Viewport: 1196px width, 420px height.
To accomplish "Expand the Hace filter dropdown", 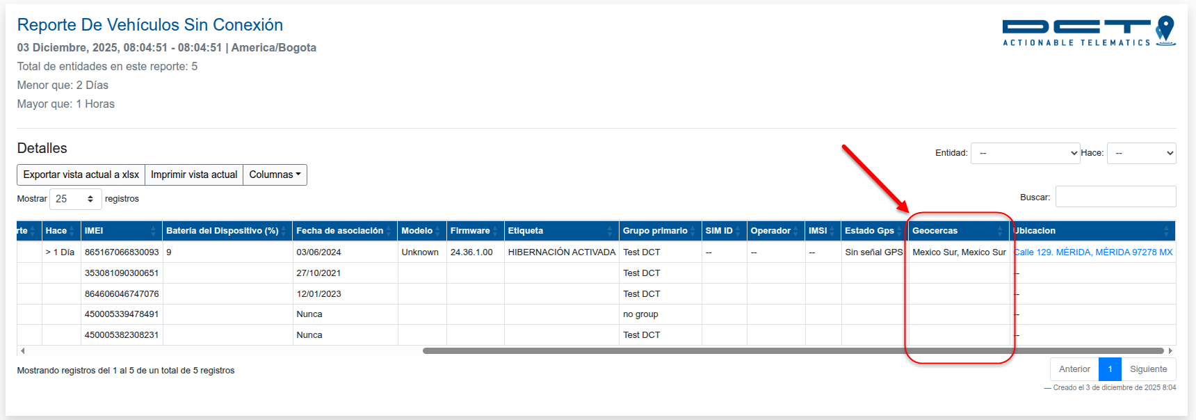I will [x=1140, y=153].
